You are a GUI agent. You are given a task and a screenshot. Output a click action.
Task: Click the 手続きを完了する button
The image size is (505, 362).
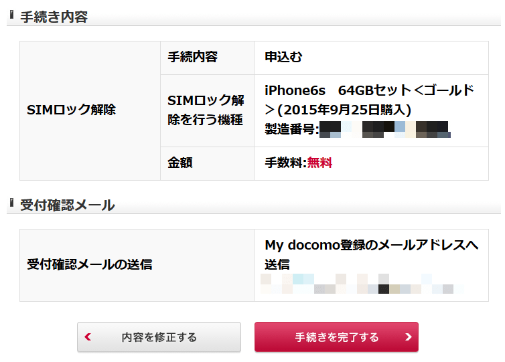click(336, 337)
